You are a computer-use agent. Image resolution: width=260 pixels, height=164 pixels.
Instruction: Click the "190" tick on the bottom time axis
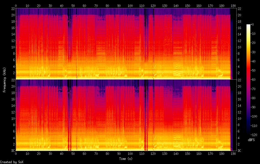tap(233, 153)
